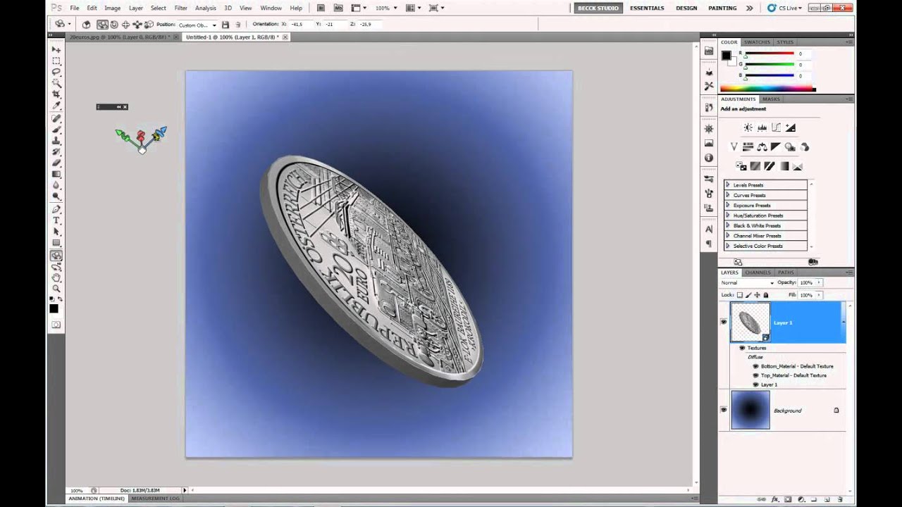Activate the 3D Object Rotate tool in the toolbox
Screen dimensions: 902x507
tap(56, 256)
